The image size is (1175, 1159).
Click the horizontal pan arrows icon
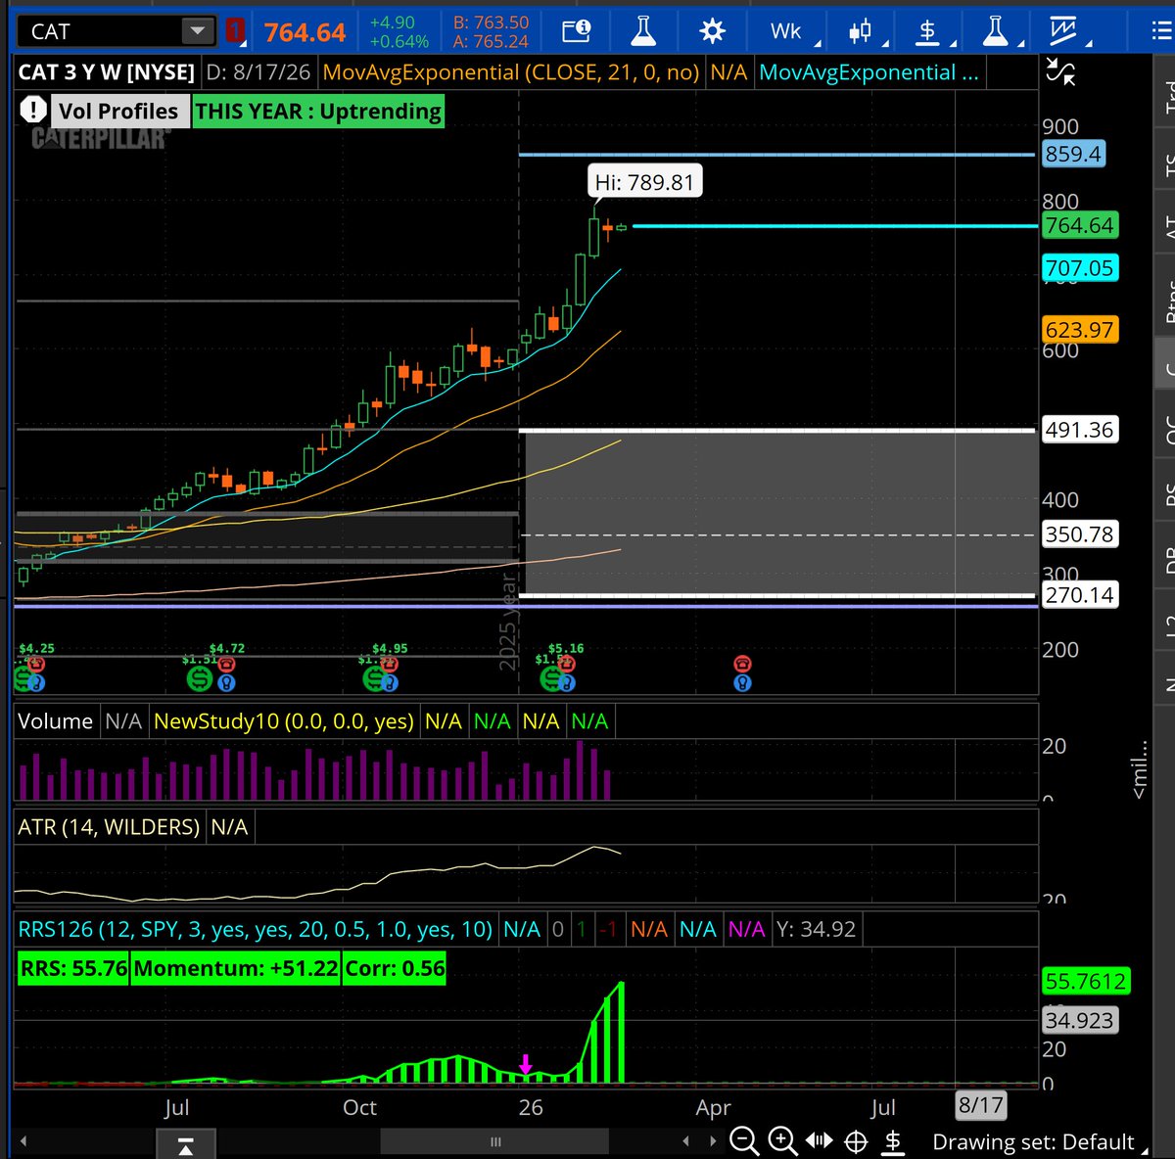(x=819, y=1141)
